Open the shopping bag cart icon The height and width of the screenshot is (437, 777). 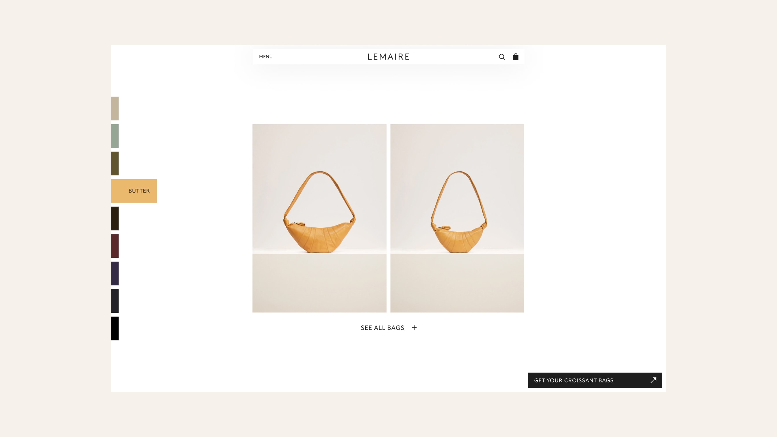click(515, 57)
